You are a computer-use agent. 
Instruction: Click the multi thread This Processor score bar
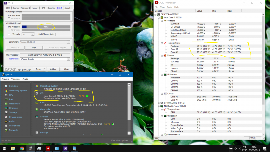pos(46,27)
